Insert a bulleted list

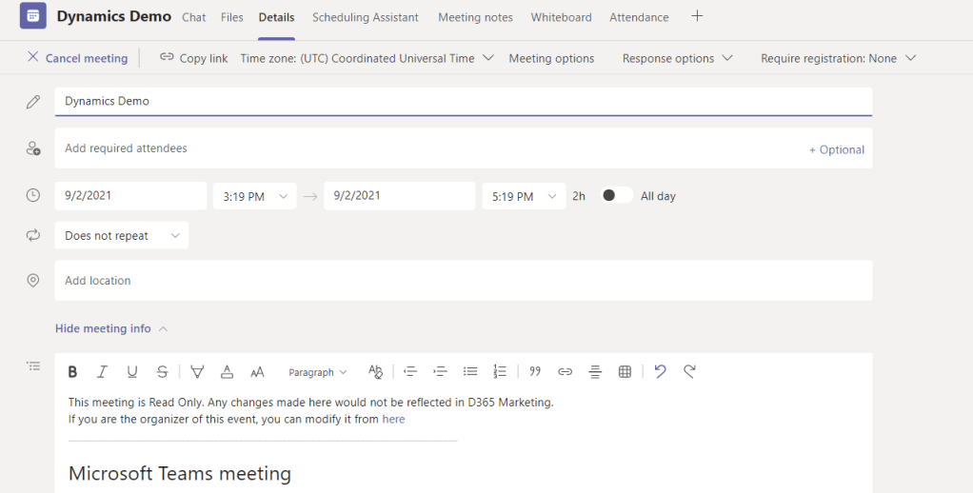[x=470, y=372]
